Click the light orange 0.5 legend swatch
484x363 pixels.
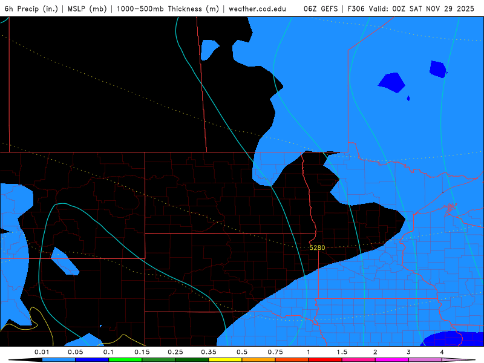(259, 360)
